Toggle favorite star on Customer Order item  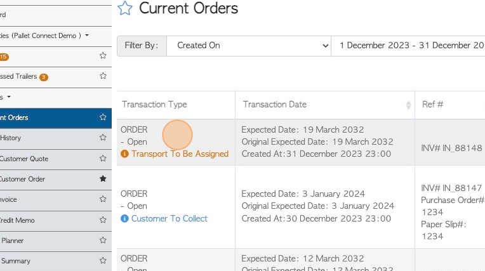tap(103, 178)
